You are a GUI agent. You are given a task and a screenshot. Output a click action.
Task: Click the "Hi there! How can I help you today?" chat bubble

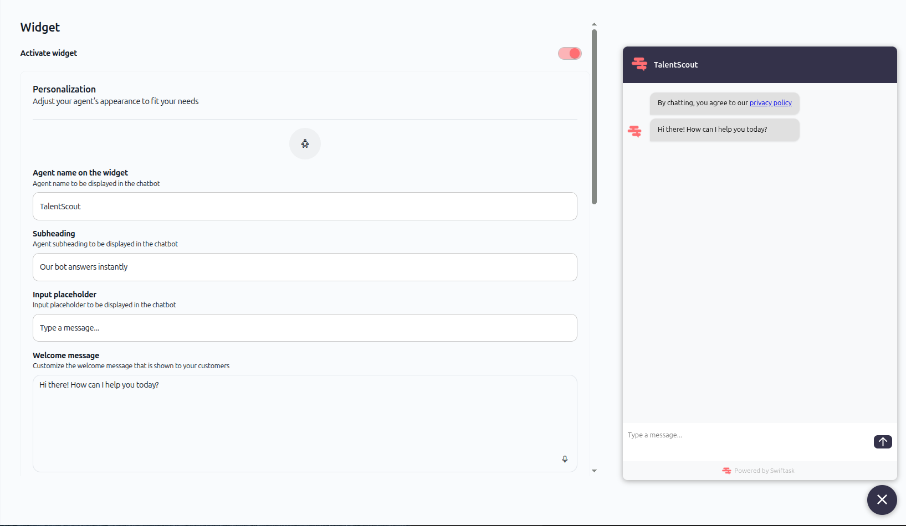725,130
